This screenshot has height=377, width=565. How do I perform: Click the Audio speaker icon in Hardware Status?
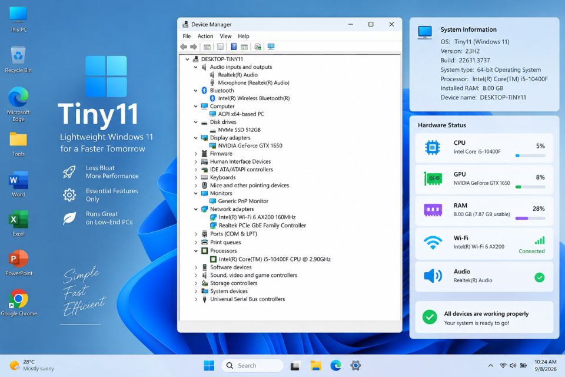pos(433,276)
